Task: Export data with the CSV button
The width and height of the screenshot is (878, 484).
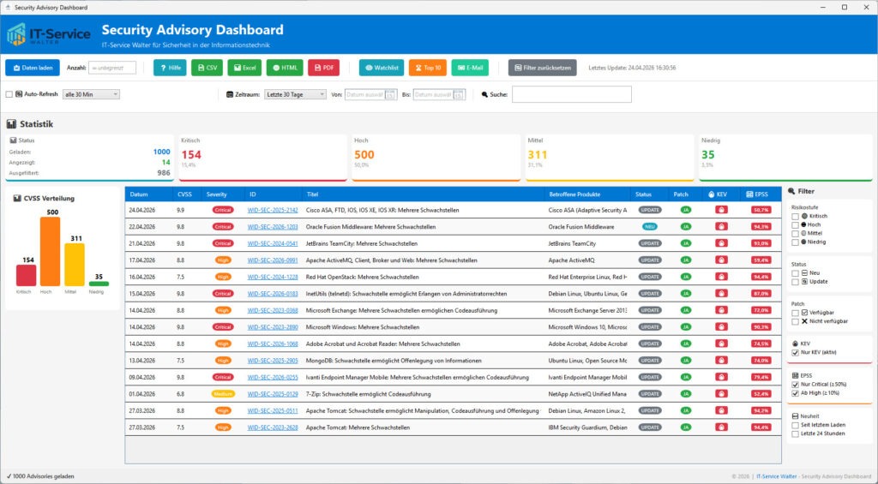Action: (207, 68)
